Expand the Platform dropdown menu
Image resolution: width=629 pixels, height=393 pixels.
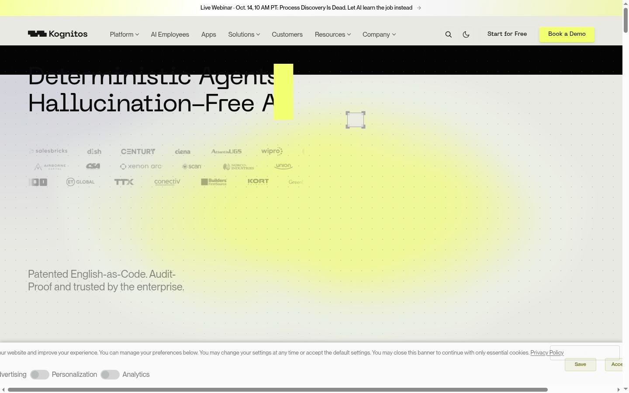pyautogui.click(x=124, y=34)
